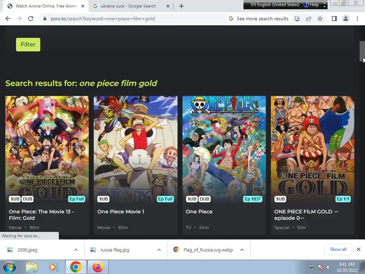Open Firefox from the taskbar
This screenshot has height=274, width=365.
[x=98, y=267]
